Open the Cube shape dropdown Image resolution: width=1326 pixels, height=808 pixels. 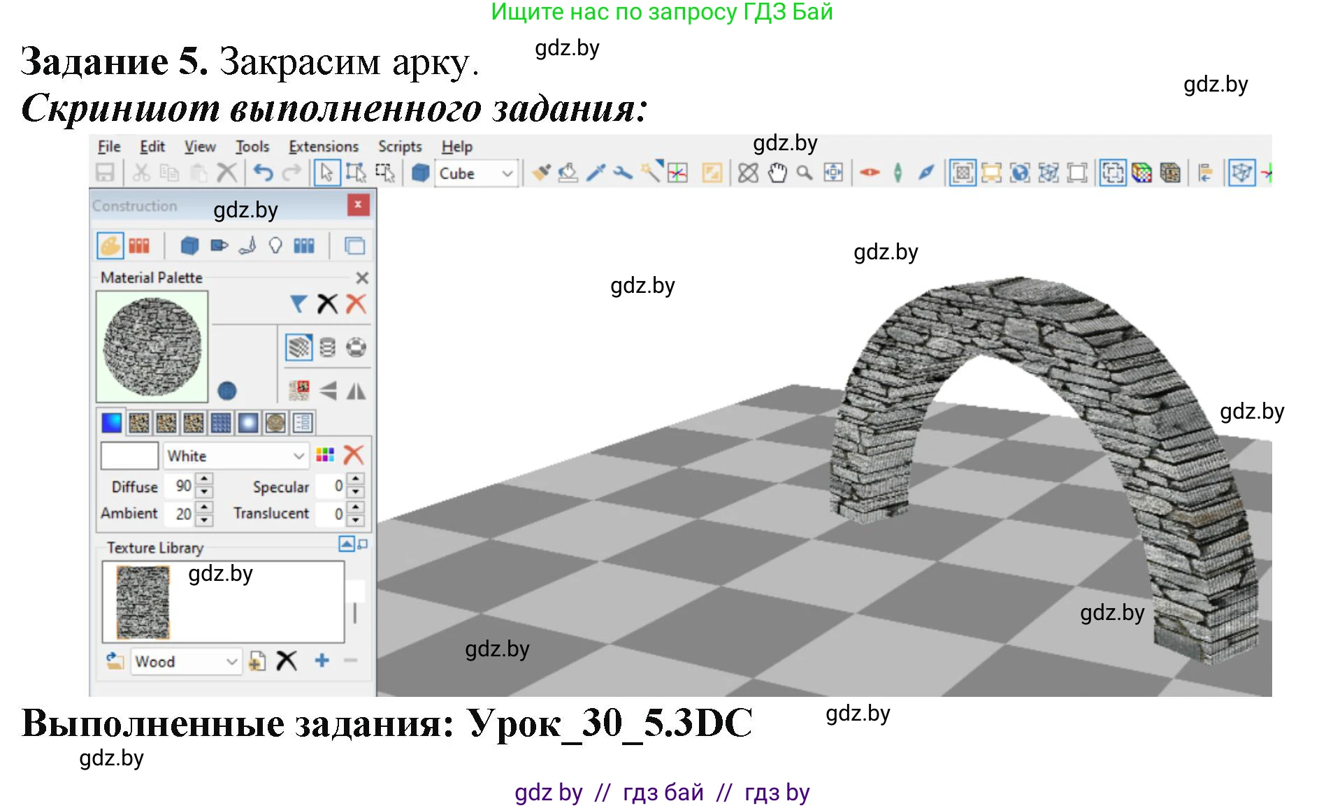(x=507, y=173)
